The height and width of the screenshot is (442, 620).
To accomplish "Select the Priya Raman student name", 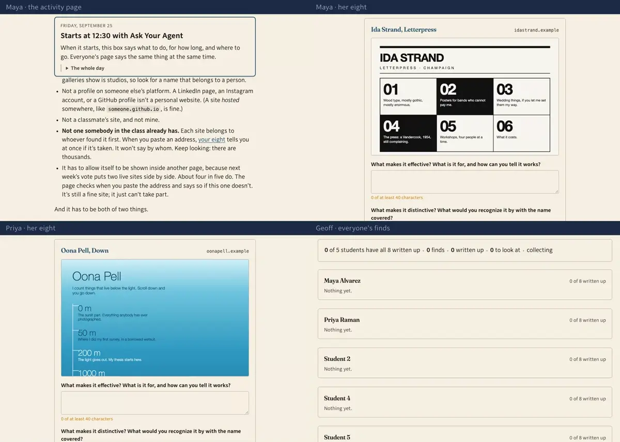I will pyautogui.click(x=342, y=320).
